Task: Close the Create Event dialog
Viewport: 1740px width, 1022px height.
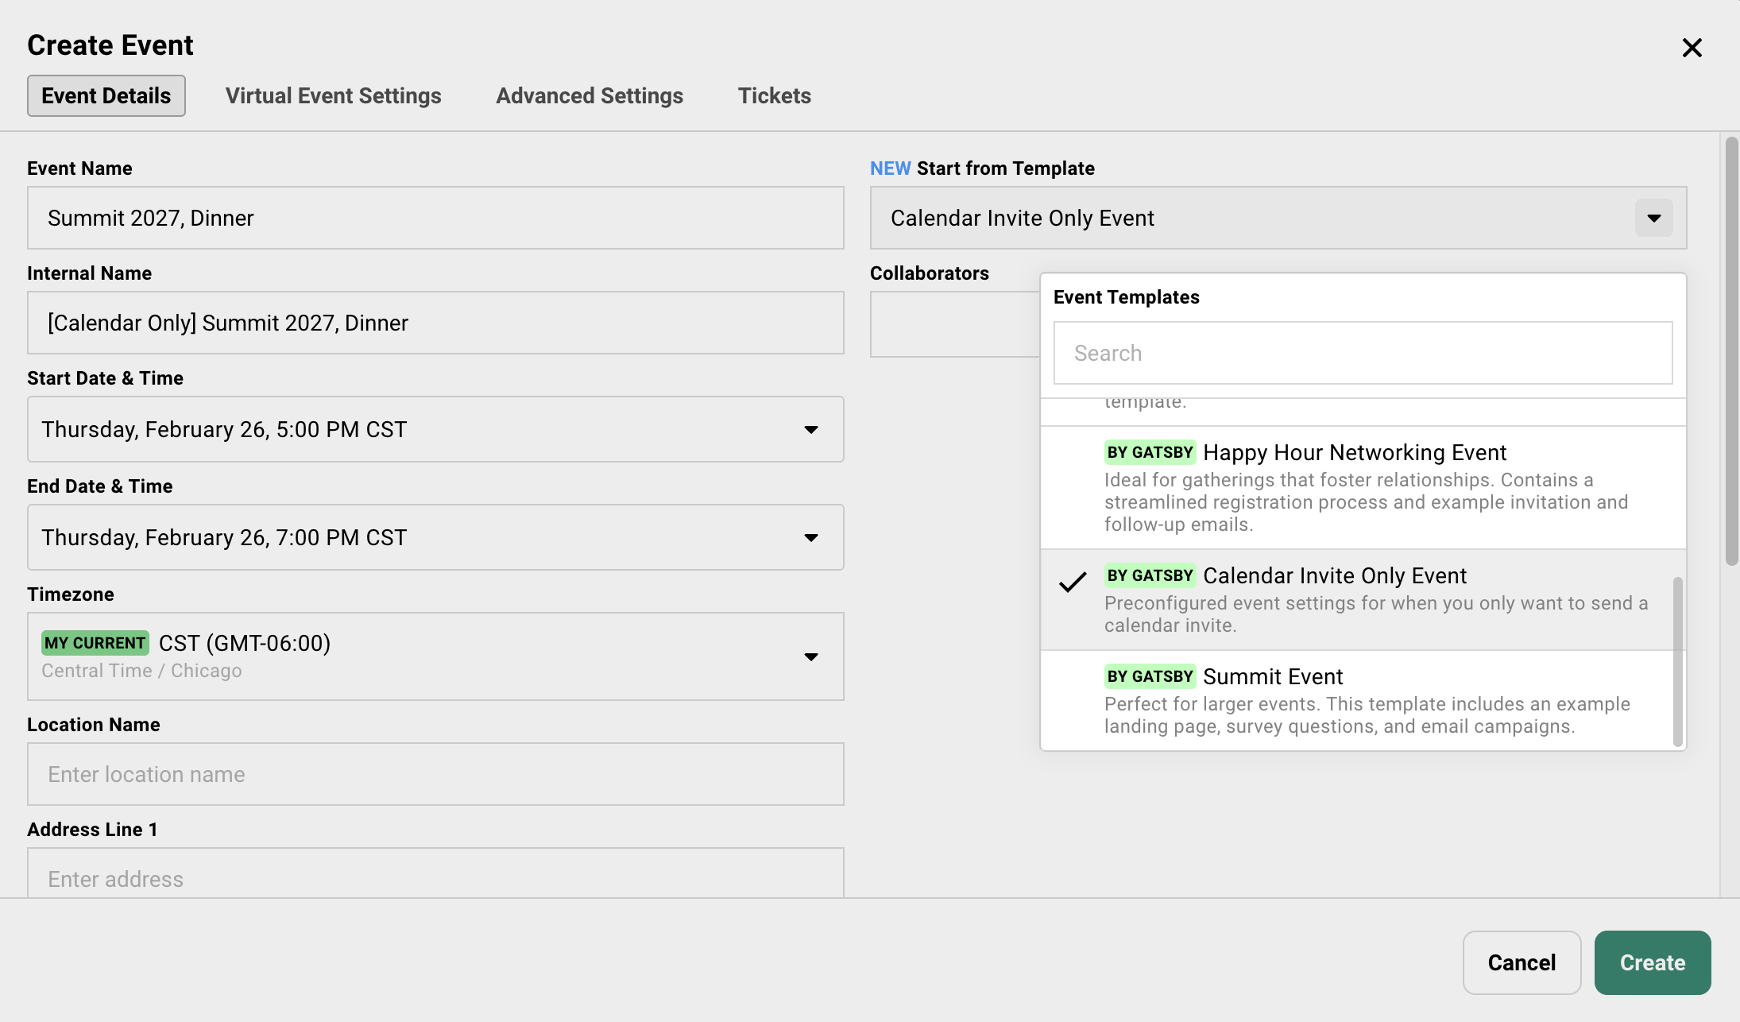Action: pos(1693,47)
